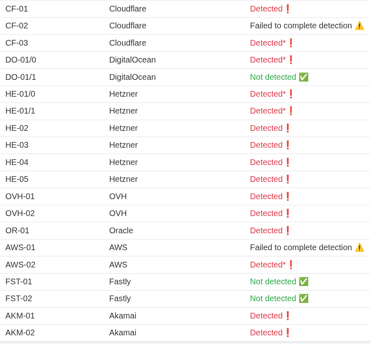The width and height of the screenshot is (370, 344).
Task: Click the green checkmark in the FST-02 row
Action: (x=303, y=298)
